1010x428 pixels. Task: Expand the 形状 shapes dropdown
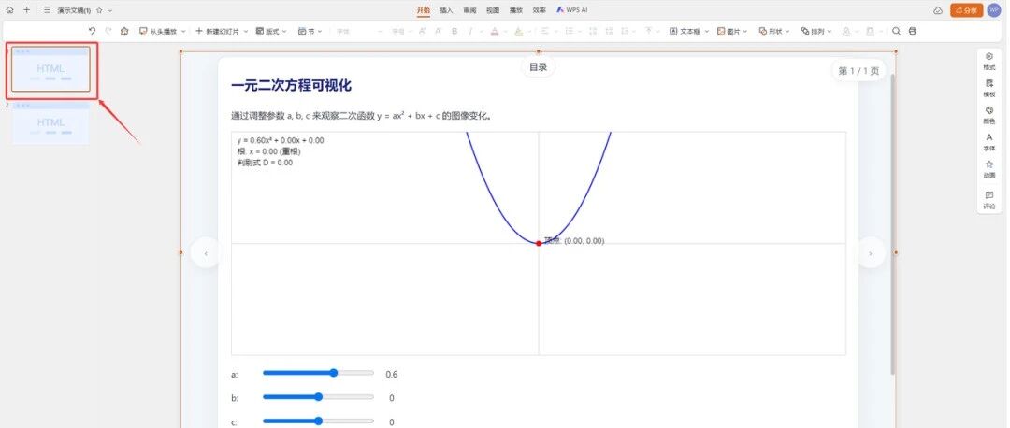click(772, 31)
